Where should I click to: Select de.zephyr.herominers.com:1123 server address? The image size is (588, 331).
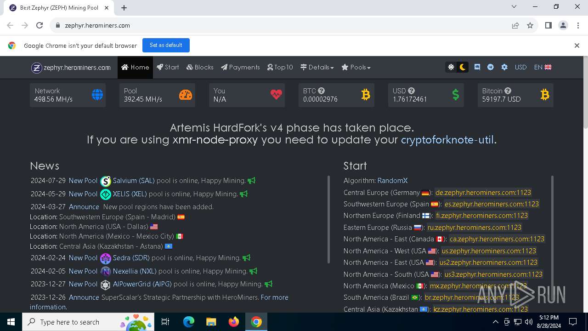483,193
